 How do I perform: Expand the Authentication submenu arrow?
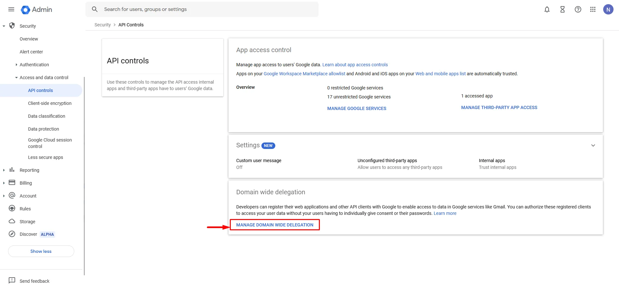tap(16, 65)
